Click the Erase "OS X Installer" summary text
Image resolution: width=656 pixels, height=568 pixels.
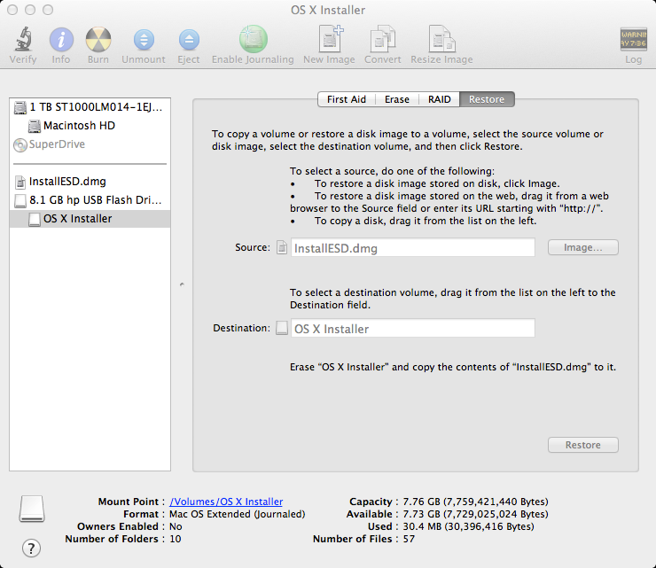click(x=453, y=367)
